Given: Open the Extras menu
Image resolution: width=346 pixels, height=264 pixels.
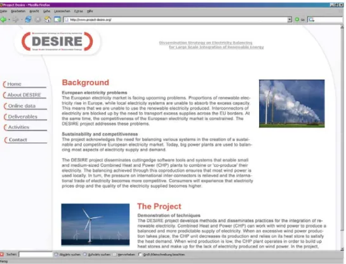Looking at the screenshot, I should 79,11.
